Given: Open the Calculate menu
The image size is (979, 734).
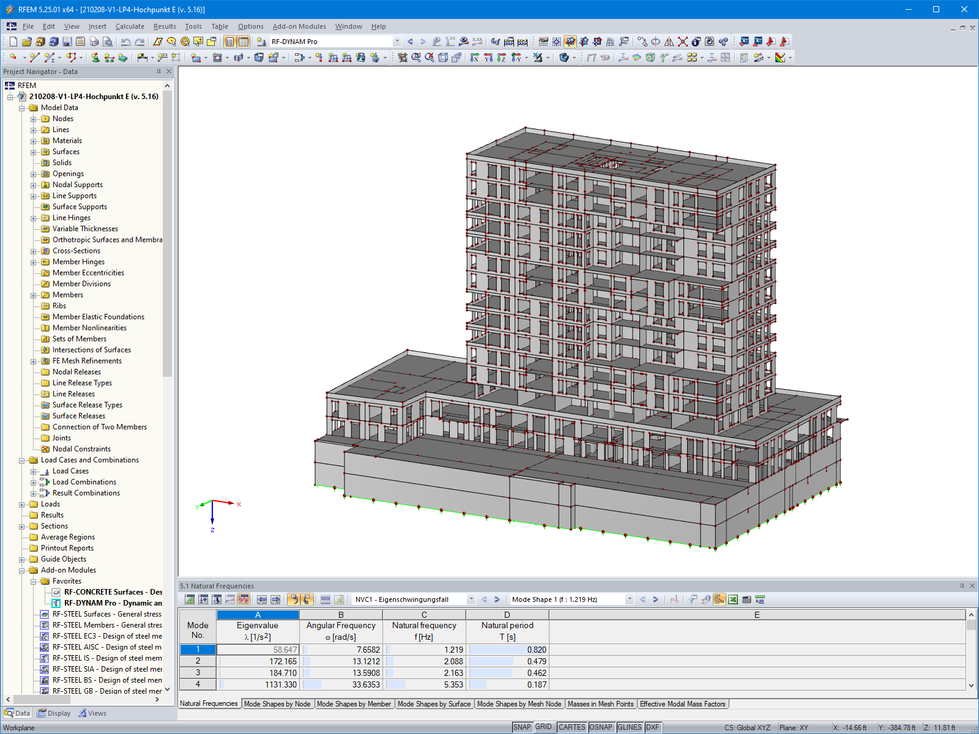Looking at the screenshot, I should (x=129, y=26).
